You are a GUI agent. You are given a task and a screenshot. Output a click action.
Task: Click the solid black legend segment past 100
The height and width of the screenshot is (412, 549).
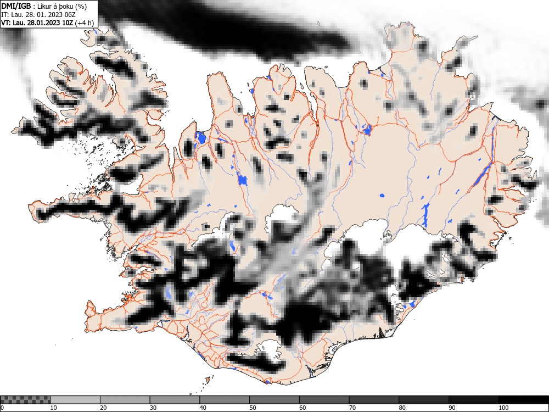pyautogui.click(x=523, y=400)
